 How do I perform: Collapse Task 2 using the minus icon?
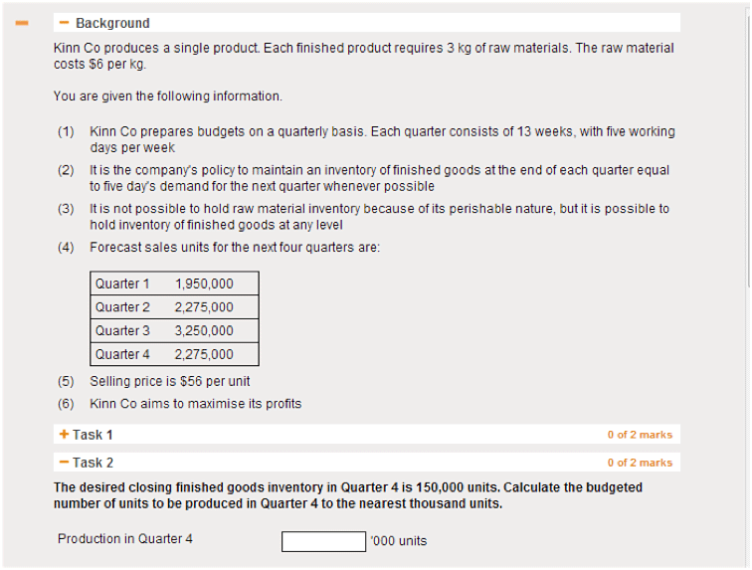pos(64,463)
